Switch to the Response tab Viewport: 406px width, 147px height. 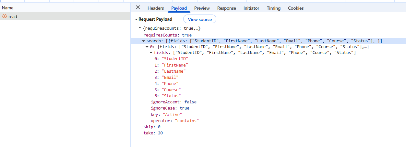[x=227, y=8]
